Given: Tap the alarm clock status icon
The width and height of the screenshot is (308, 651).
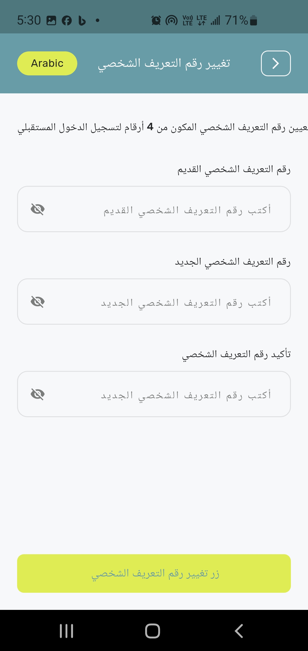Looking at the screenshot, I should pyautogui.click(x=156, y=21).
